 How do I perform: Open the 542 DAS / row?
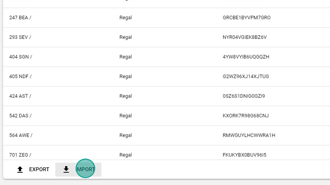pos(167,116)
